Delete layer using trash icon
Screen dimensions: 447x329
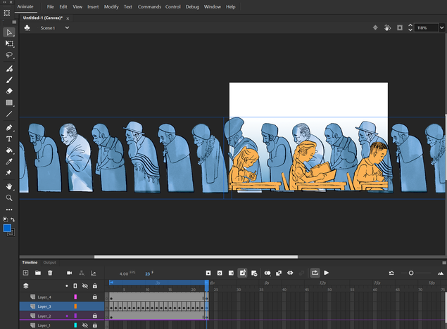coord(50,273)
